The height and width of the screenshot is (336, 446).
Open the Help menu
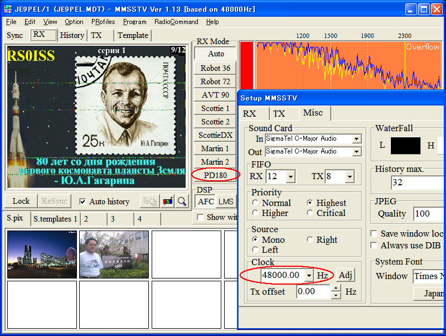[212, 22]
